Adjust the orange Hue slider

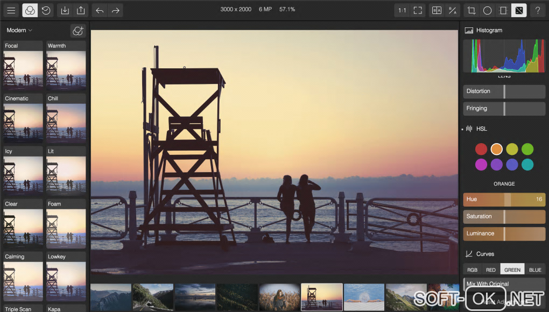pyautogui.click(x=504, y=200)
